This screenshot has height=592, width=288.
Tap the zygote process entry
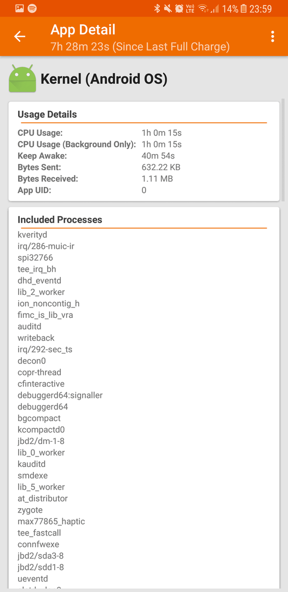(30, 510)
